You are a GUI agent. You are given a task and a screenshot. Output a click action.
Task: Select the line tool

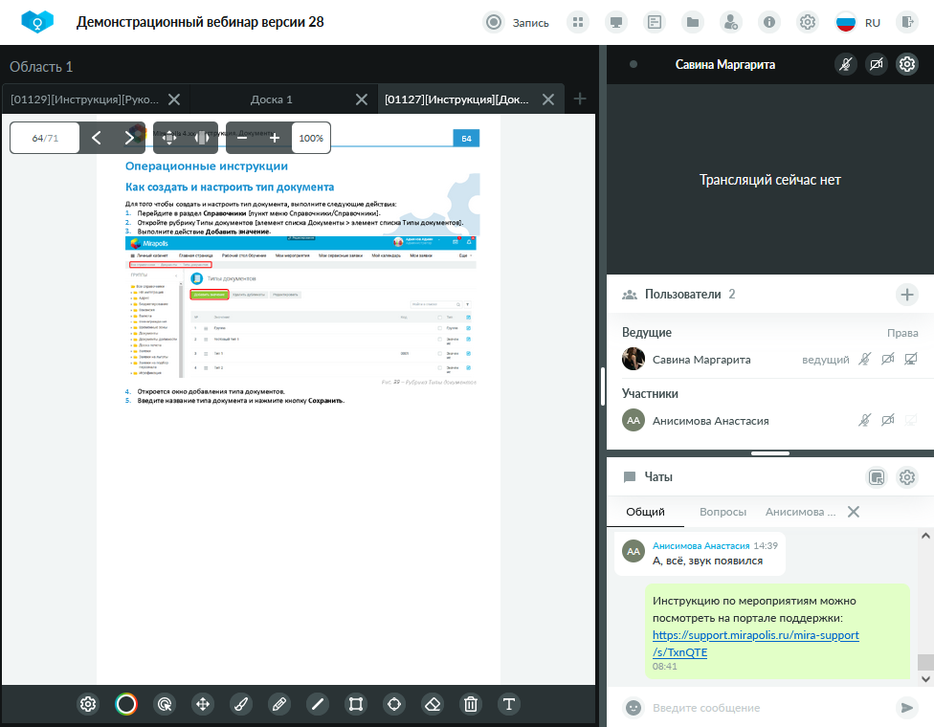(x=318, y=704)
